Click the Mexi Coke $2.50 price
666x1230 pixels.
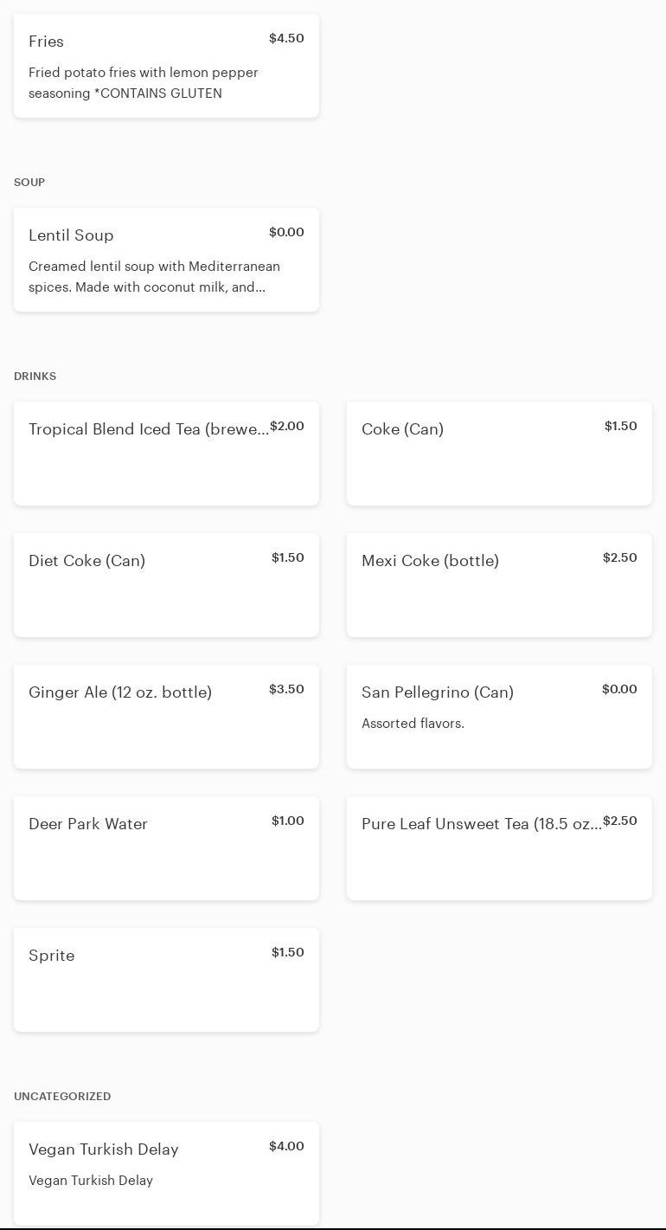(619, 557)
